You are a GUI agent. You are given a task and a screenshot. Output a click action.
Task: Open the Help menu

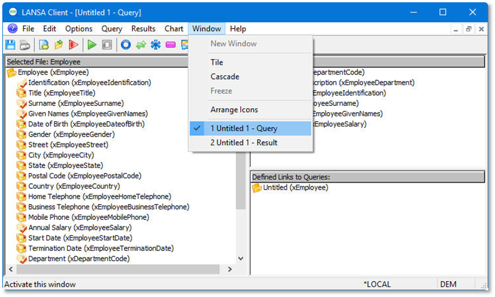(x=238, y=29)
